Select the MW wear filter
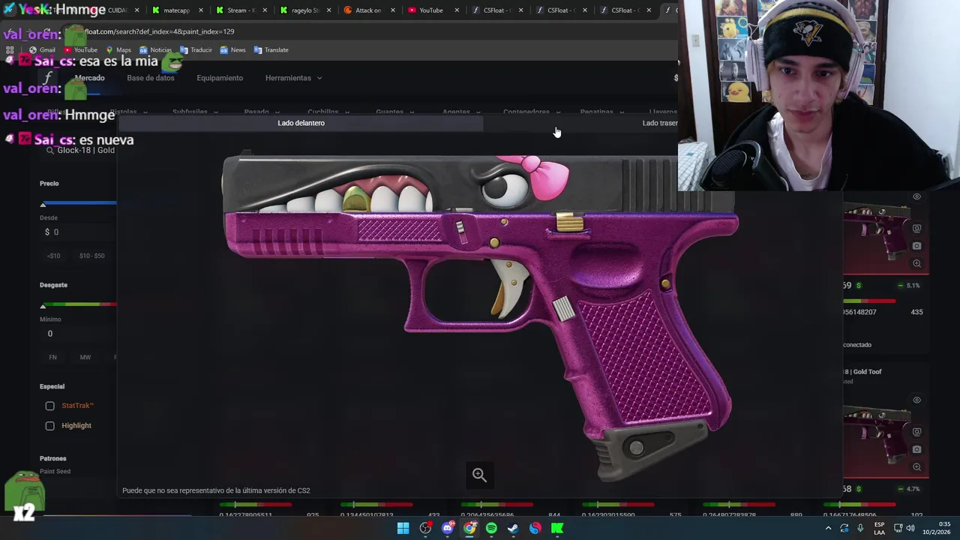Image resolution: width=960 pixels, height=540 pixels. [x=85, y=358]
